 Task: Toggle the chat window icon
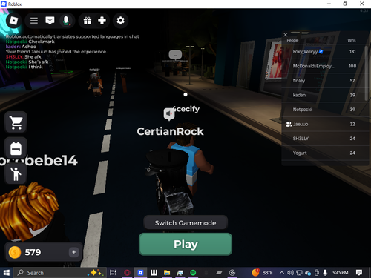50,21
